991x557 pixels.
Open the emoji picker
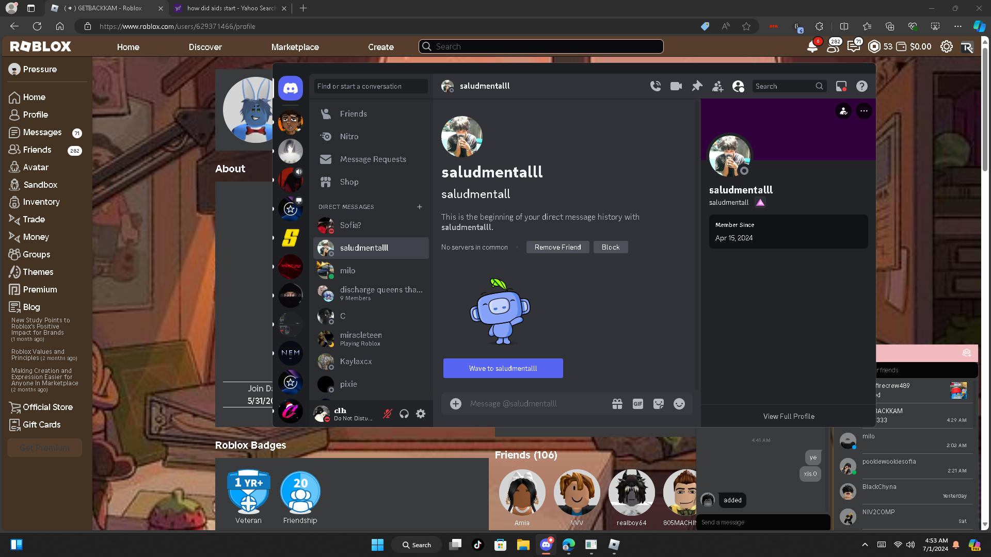coord(679,404)
